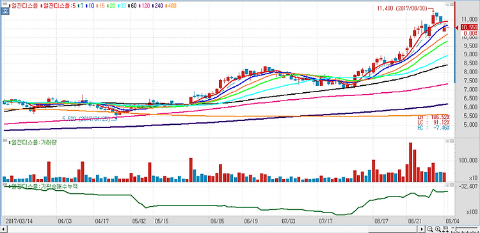Viewport: 480px width, 233px height.
Task: Click the blue 호 button top-left
Action: pos(5,12)
